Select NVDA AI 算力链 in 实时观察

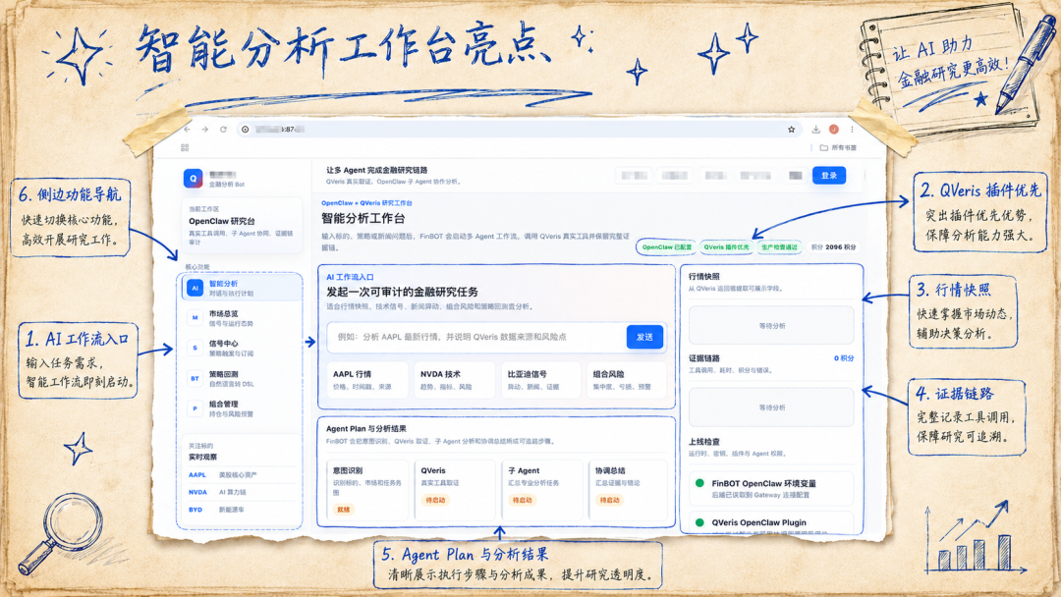pyautogui.click(x=241, y=492)
